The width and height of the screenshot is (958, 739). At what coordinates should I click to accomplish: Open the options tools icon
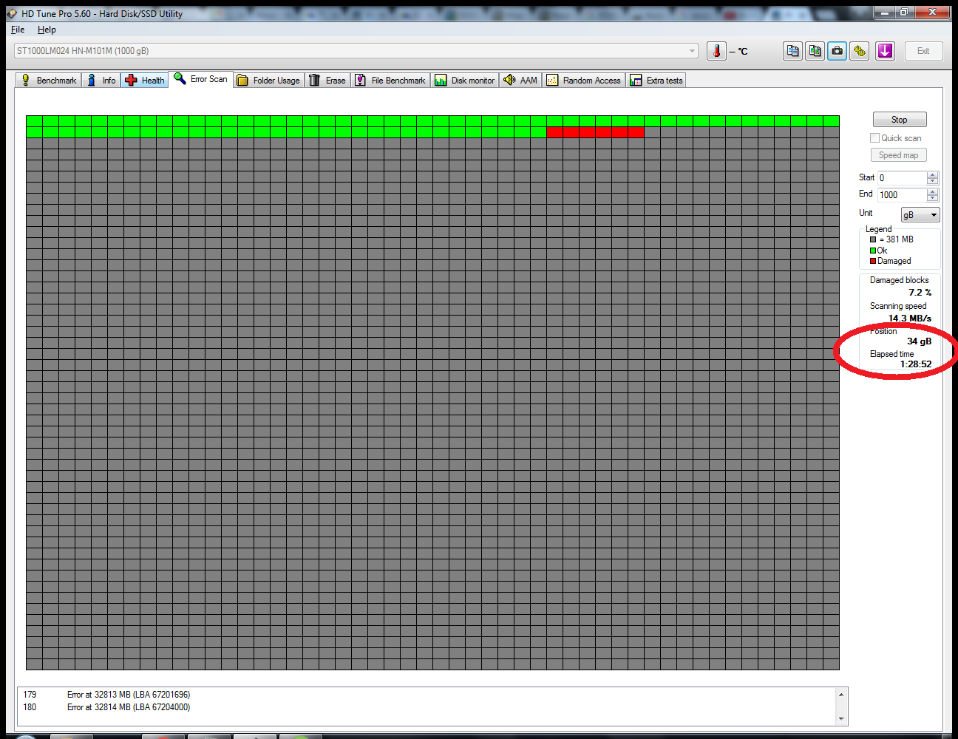coord(859,51)
